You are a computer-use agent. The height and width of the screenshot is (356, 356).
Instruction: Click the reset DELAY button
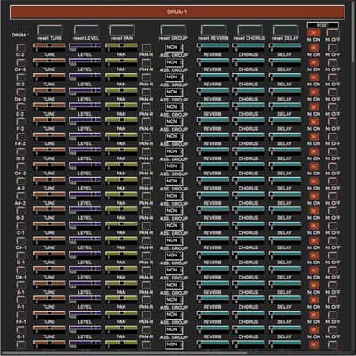point(286,30)
